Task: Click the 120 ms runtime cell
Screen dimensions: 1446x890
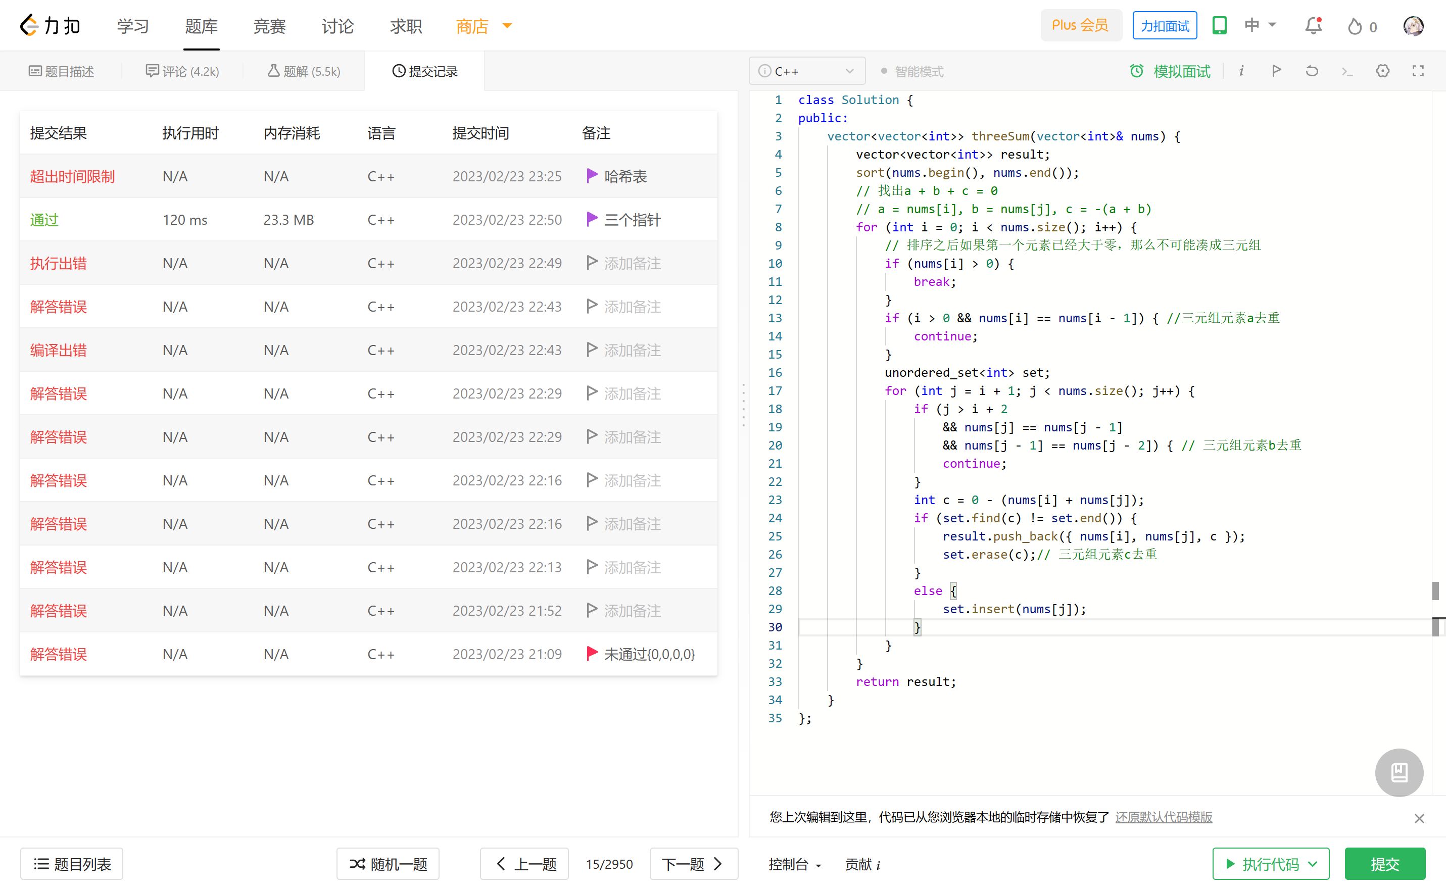Action: [x=185, y=220]
